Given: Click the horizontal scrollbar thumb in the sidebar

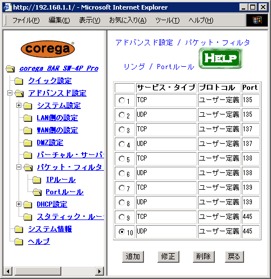Looking at the screenshot, I should (x=38, y=271).
